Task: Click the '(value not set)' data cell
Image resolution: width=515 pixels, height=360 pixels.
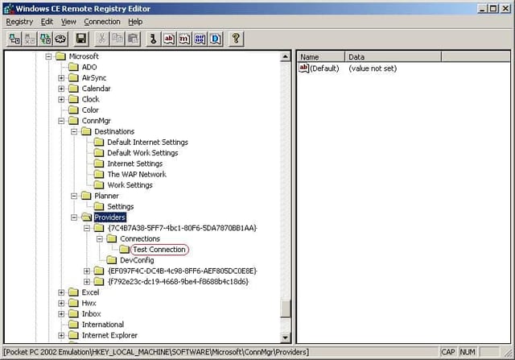Action: click(x=373, y=68)
